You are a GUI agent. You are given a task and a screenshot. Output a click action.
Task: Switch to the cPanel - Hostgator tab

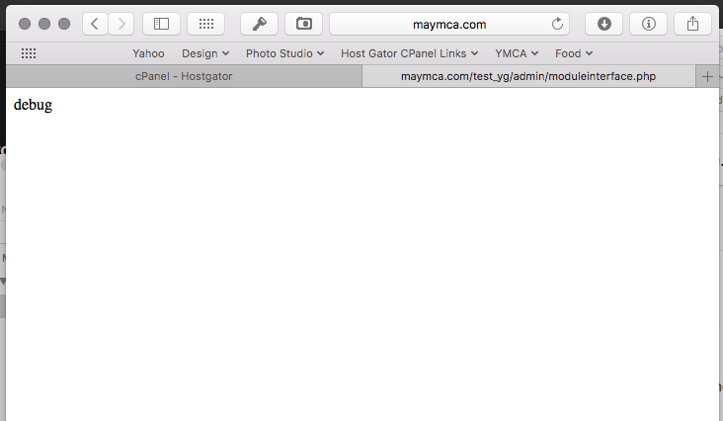[184, 76]
